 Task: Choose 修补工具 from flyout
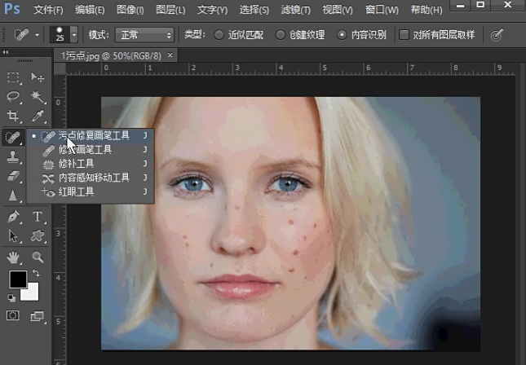click(x=91, y=164)
